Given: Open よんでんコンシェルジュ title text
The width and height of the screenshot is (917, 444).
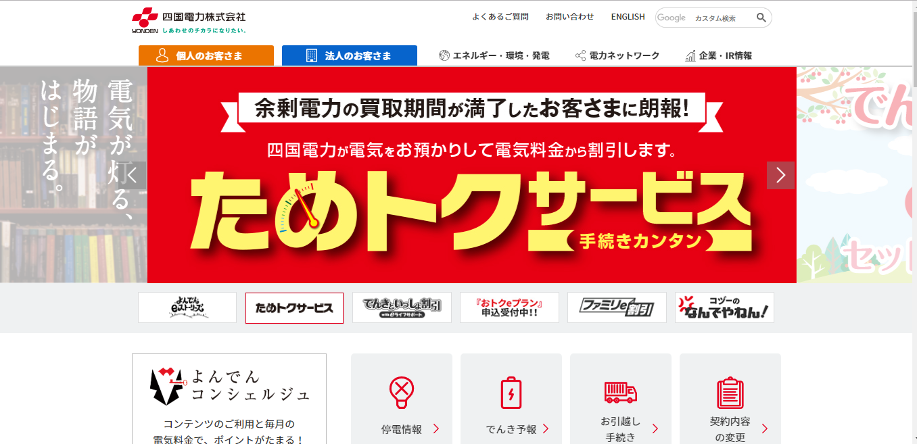Looking at the screenshot, I should [251, 385].
